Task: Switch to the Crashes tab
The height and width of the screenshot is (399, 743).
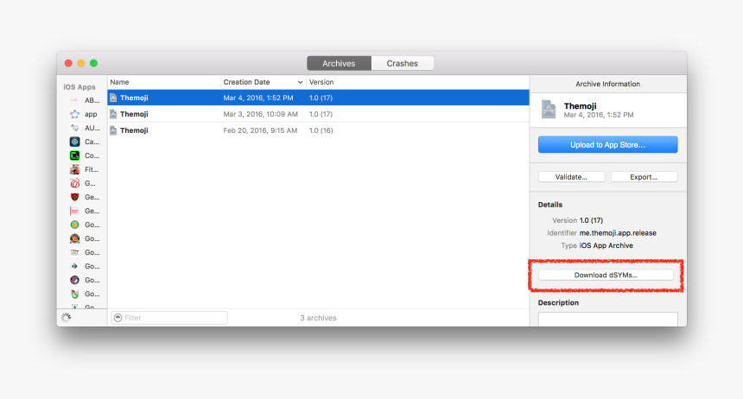Action: 403,63
